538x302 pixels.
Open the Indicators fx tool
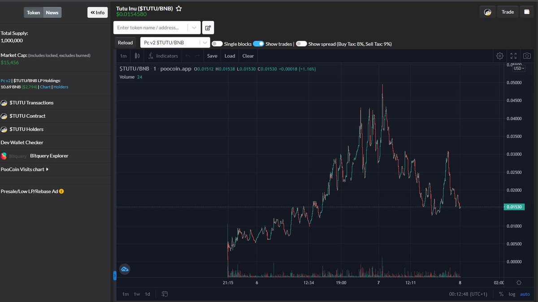(x=163, y=56)
